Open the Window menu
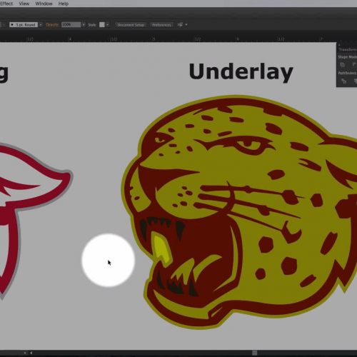357x357 pixels. [x=44, y=4]
